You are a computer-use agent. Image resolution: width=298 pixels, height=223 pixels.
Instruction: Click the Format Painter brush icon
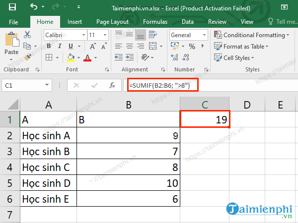27,57
